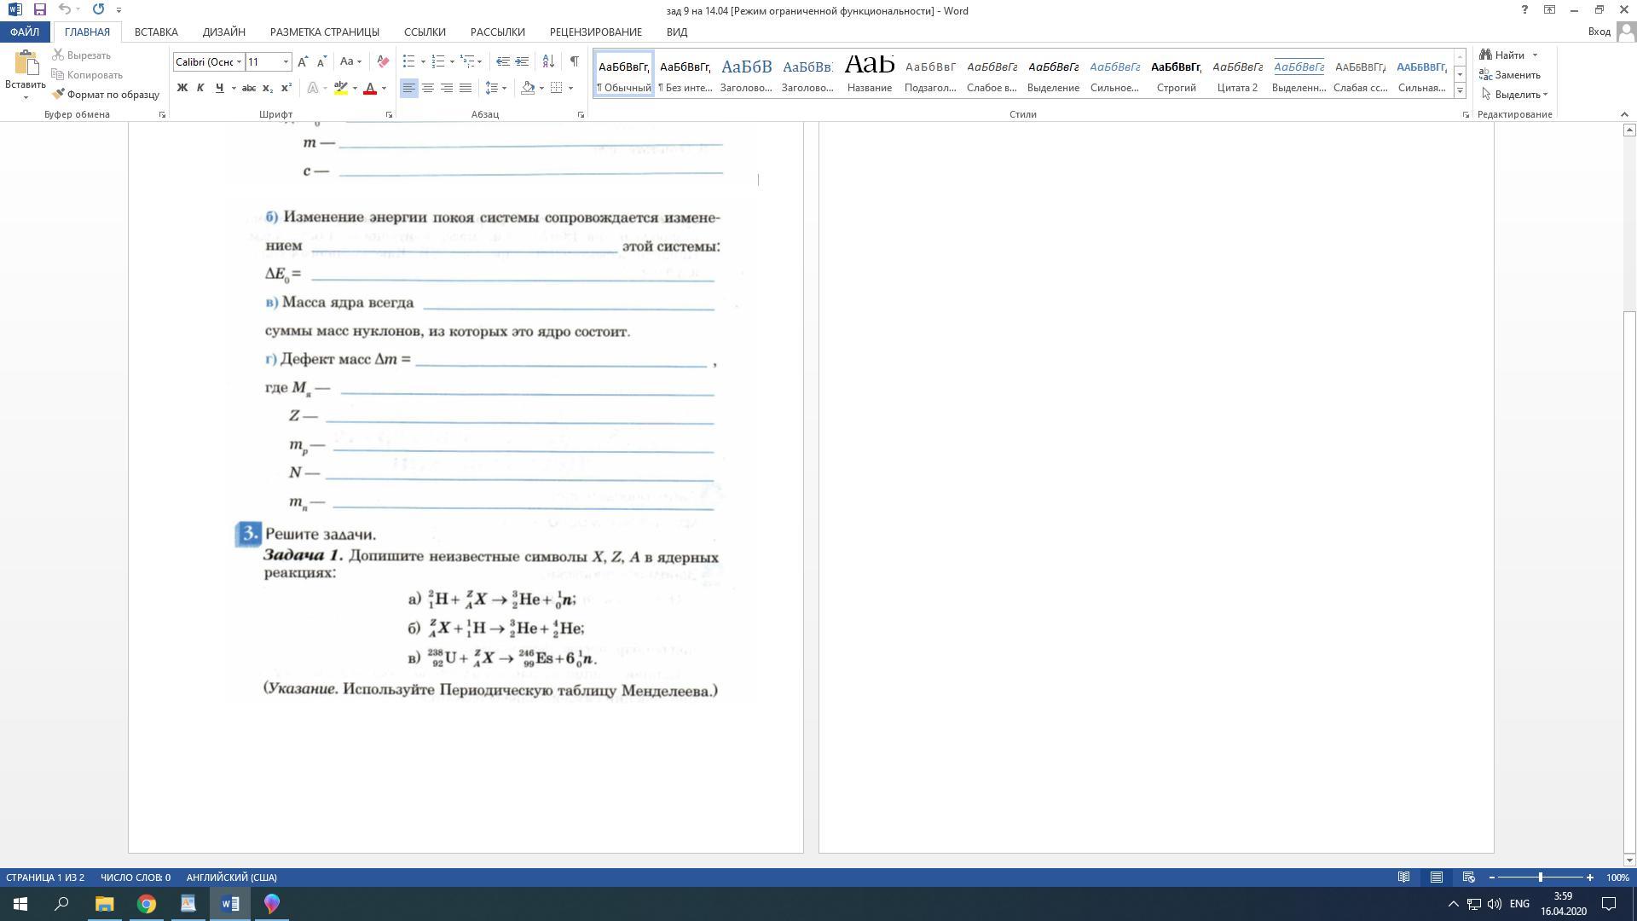1637x921 pixels.
Task: Click the sort A-Z icon
Action: click(548, 61)
